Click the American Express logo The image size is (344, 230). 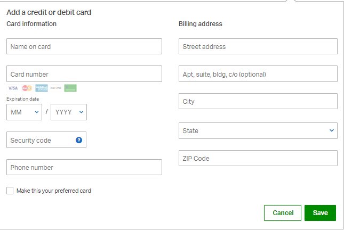pyautogui.click(x=42, y=88)
